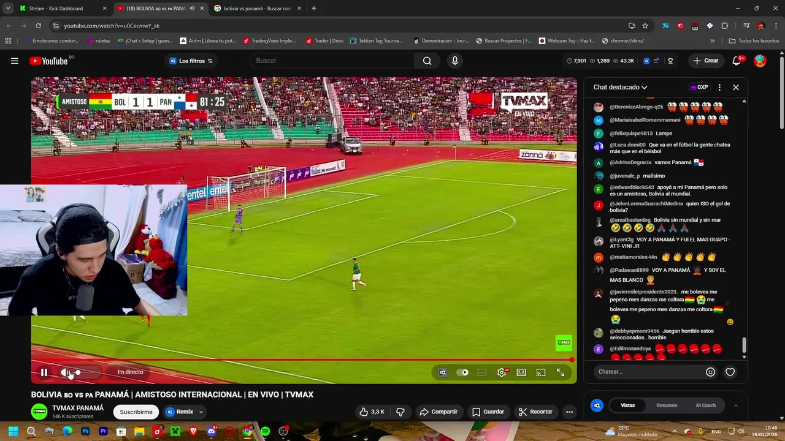
Task: Toggle subtitles in the player
Action: pyautogui.click(x=482, y=372)
